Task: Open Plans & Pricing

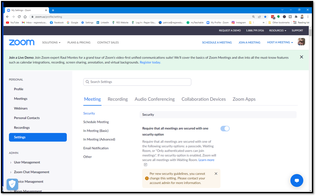Action: pos(79,43)
